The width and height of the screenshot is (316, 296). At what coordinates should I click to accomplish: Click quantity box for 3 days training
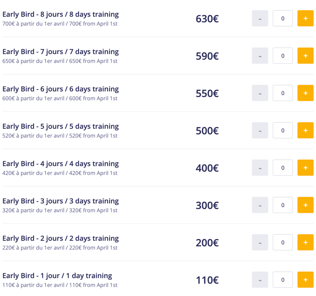(x=283, y=205)
